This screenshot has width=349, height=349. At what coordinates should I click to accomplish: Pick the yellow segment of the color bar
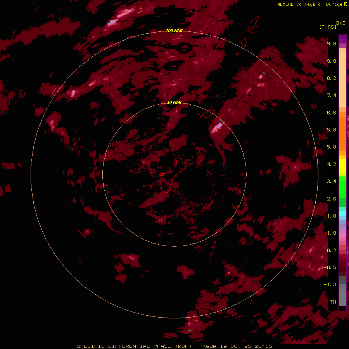(342, 166)
